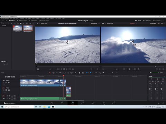Click the Custom Zoom magnifier icon
Image resolution: width=166 pixels, height=124 pixels.
pyautogui.click(x=103, y=73)
